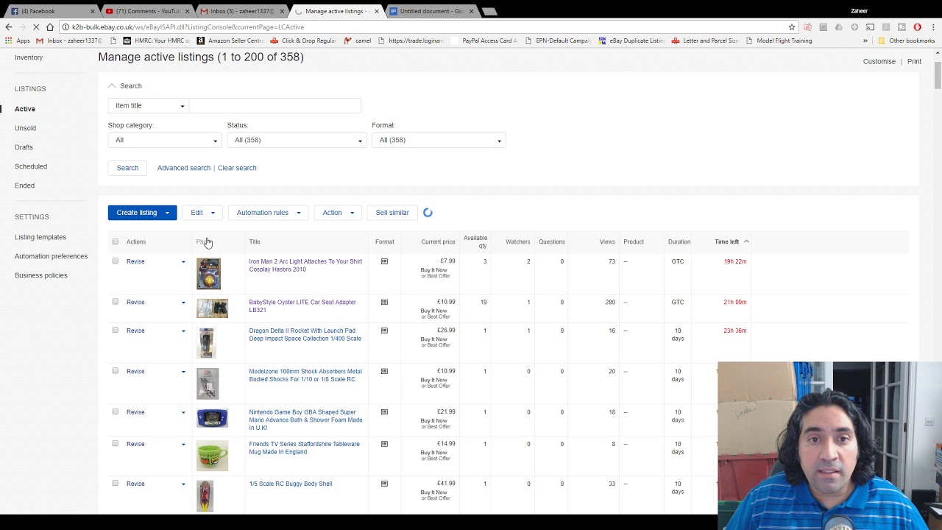This screenshot has width=942, height=530.
Task: Sort by the Current price column header
Action: [438, 241]
